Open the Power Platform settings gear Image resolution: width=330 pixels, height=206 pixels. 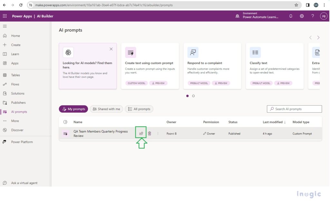pos(302,16)
